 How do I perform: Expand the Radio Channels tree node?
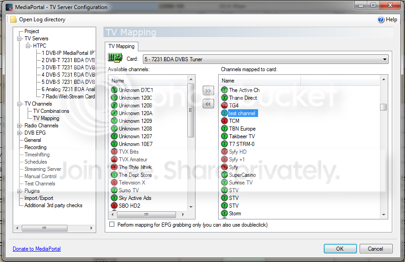tap(19, 126)
